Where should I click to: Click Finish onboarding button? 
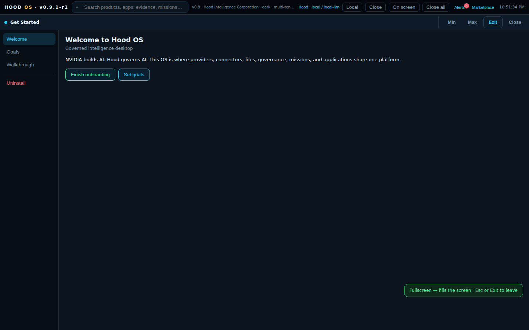tap(90, 74)
